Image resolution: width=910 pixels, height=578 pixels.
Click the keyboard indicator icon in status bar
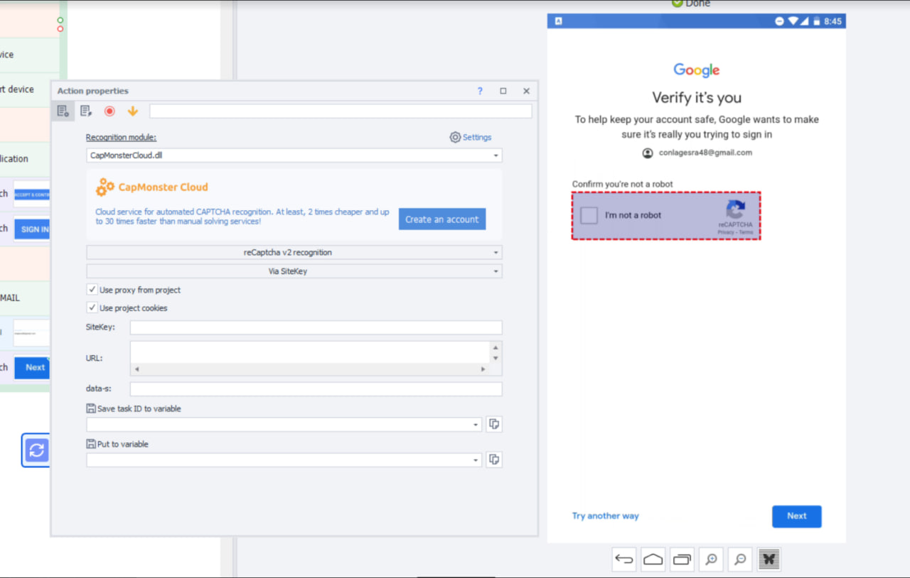click(x=559, y=21)
